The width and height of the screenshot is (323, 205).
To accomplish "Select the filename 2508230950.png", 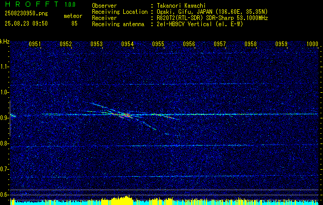I will 26,13.
